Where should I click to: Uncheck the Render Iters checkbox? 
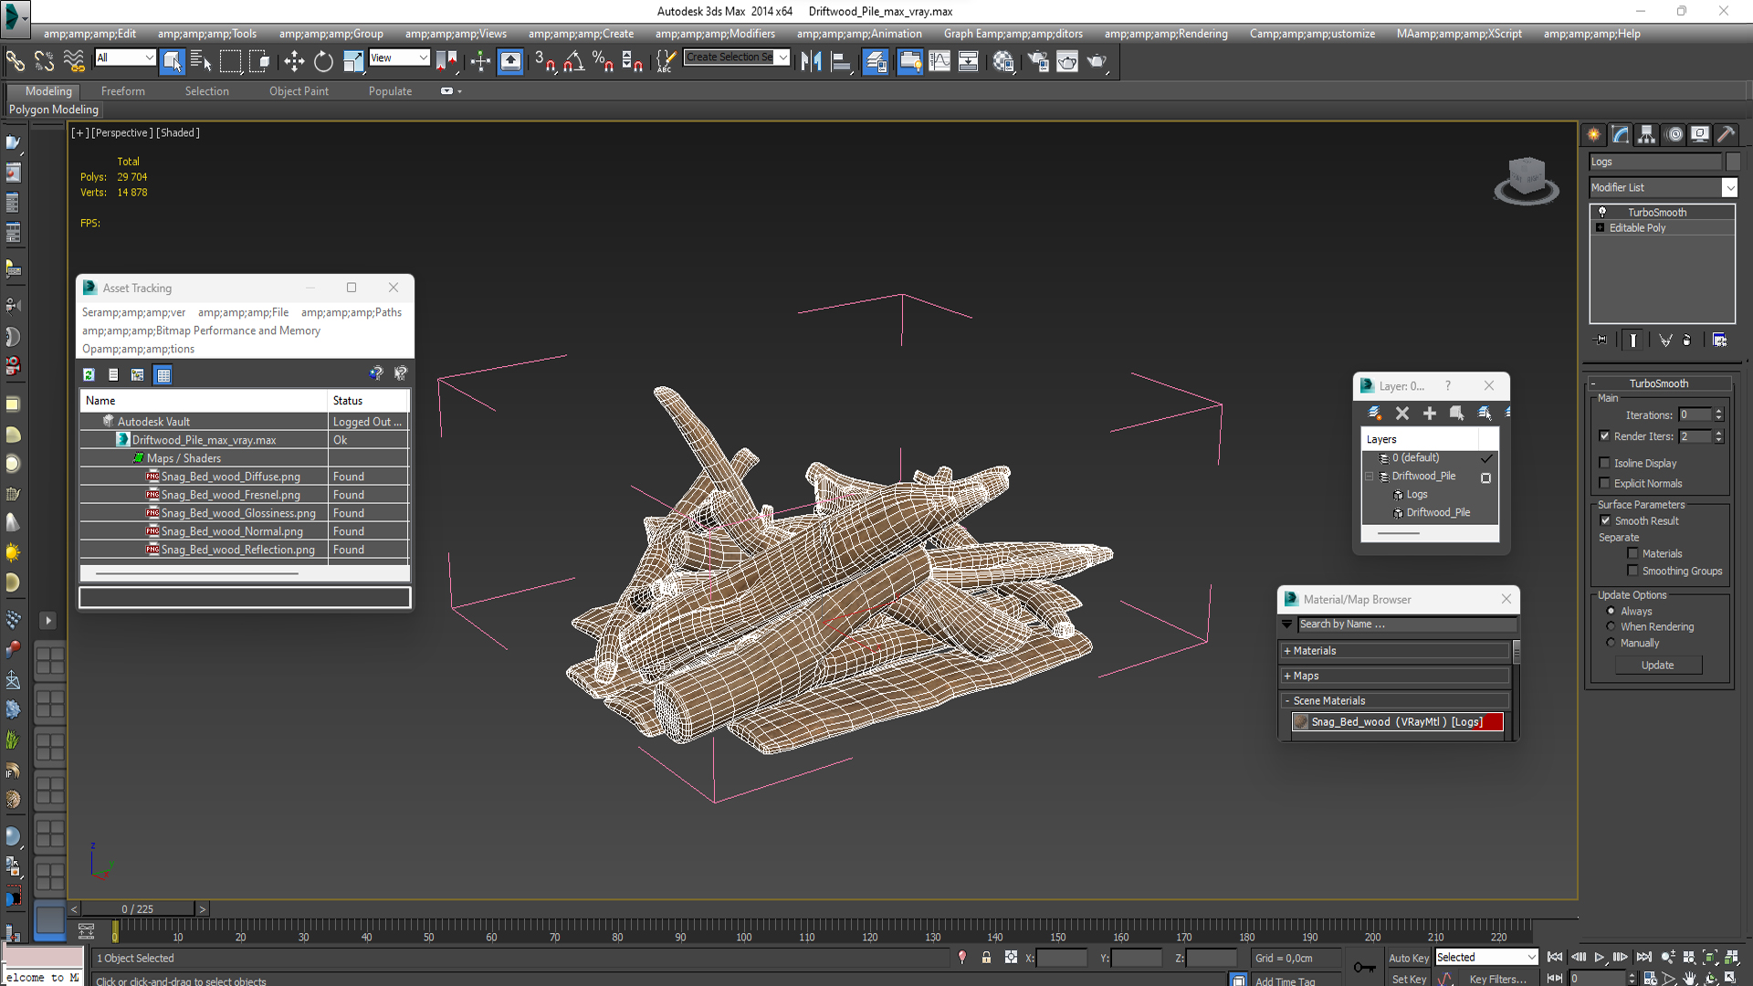1604,436
